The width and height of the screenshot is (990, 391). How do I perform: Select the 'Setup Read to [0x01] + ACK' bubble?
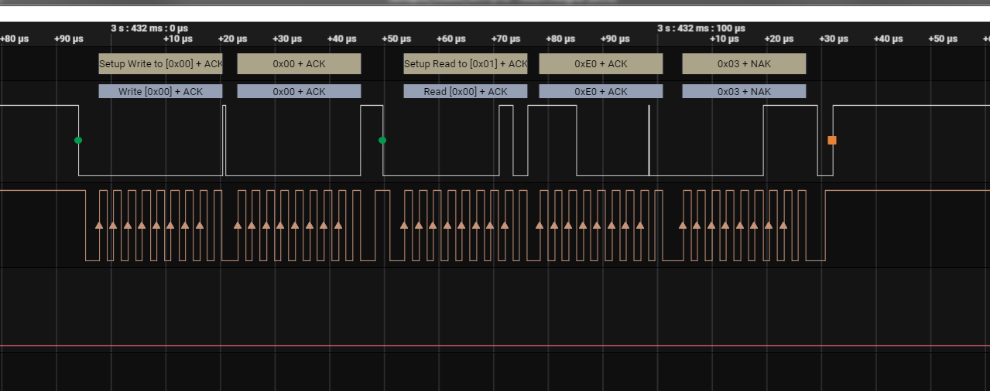click(x=465, y=64)
